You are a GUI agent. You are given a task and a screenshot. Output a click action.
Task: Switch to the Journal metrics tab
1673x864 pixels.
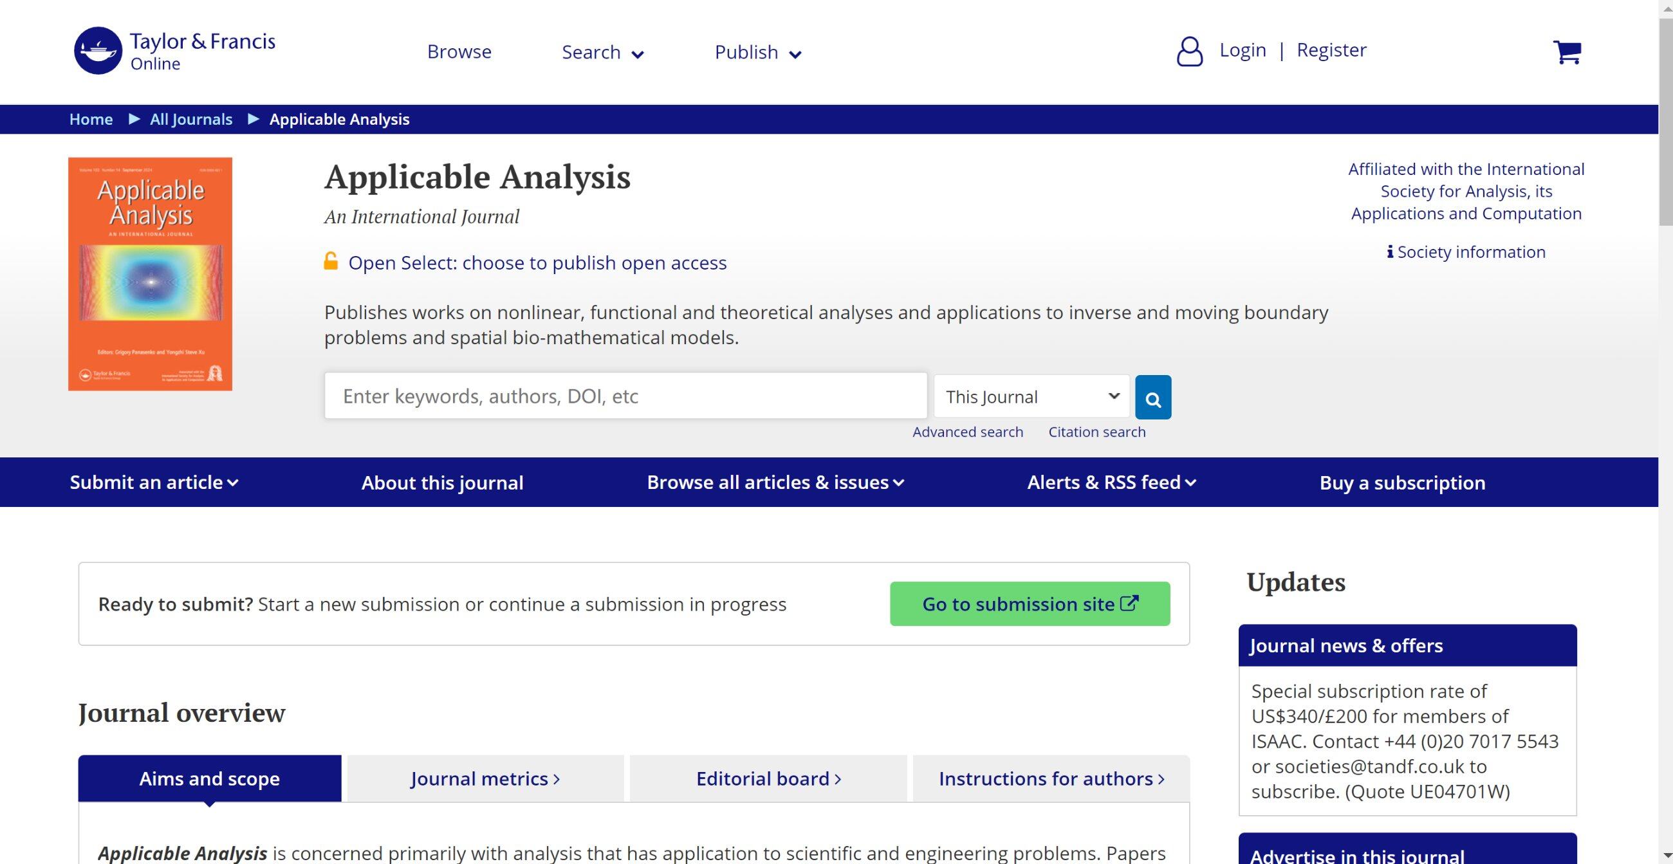tap(486, 778)
